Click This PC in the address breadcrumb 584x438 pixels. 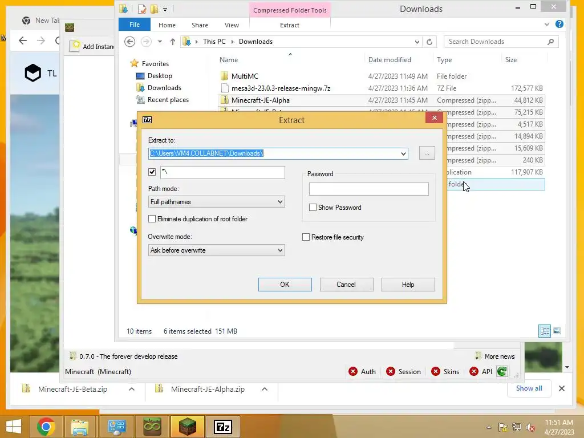pos(214,42)
